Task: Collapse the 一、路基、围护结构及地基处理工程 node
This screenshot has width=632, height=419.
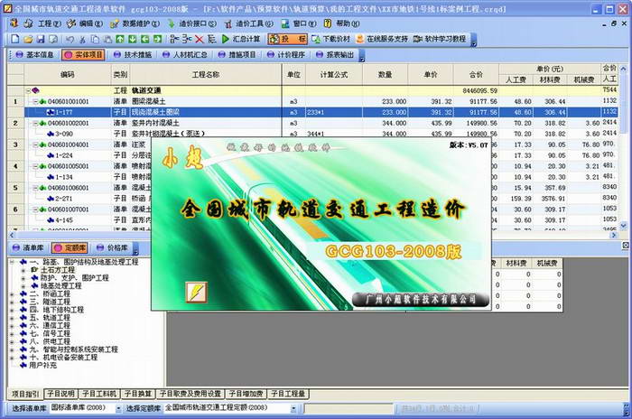Action: (12, 263)
